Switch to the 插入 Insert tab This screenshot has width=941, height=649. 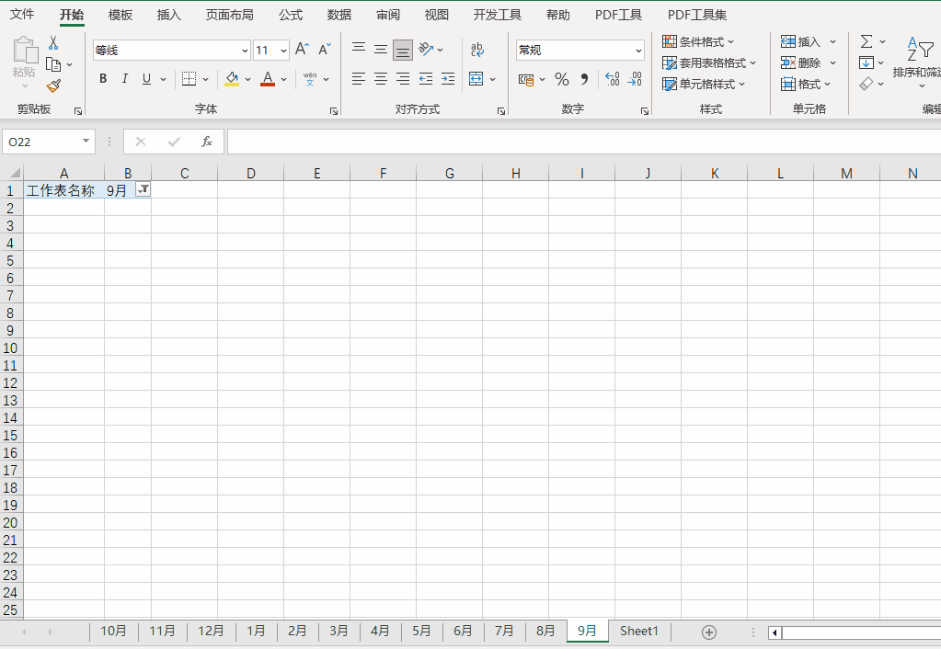[x=168, y=15]
